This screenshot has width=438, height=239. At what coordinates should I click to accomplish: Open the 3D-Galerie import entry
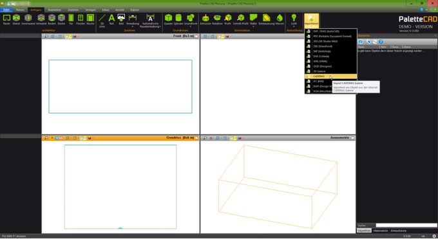click(330, 71)
